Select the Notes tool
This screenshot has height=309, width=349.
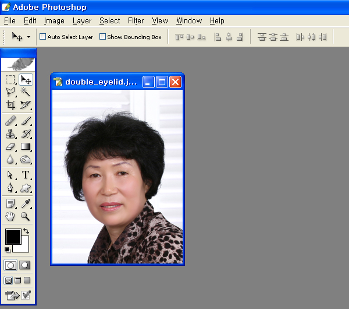click(10, 203)
